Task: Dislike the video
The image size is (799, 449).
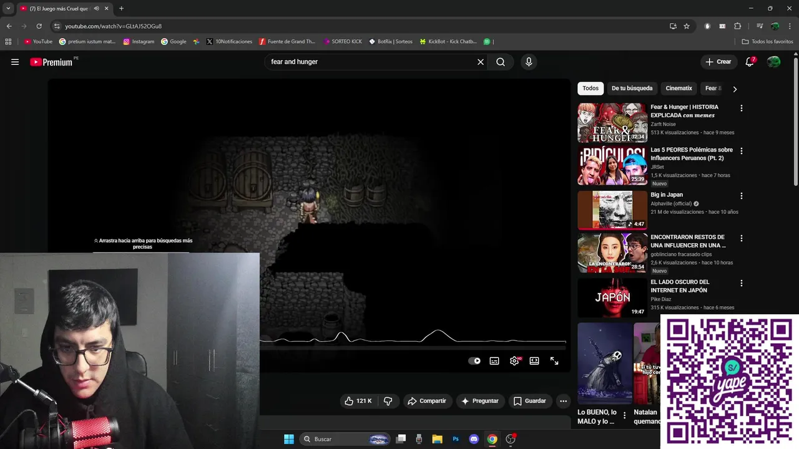Action: tap(388, 401)
